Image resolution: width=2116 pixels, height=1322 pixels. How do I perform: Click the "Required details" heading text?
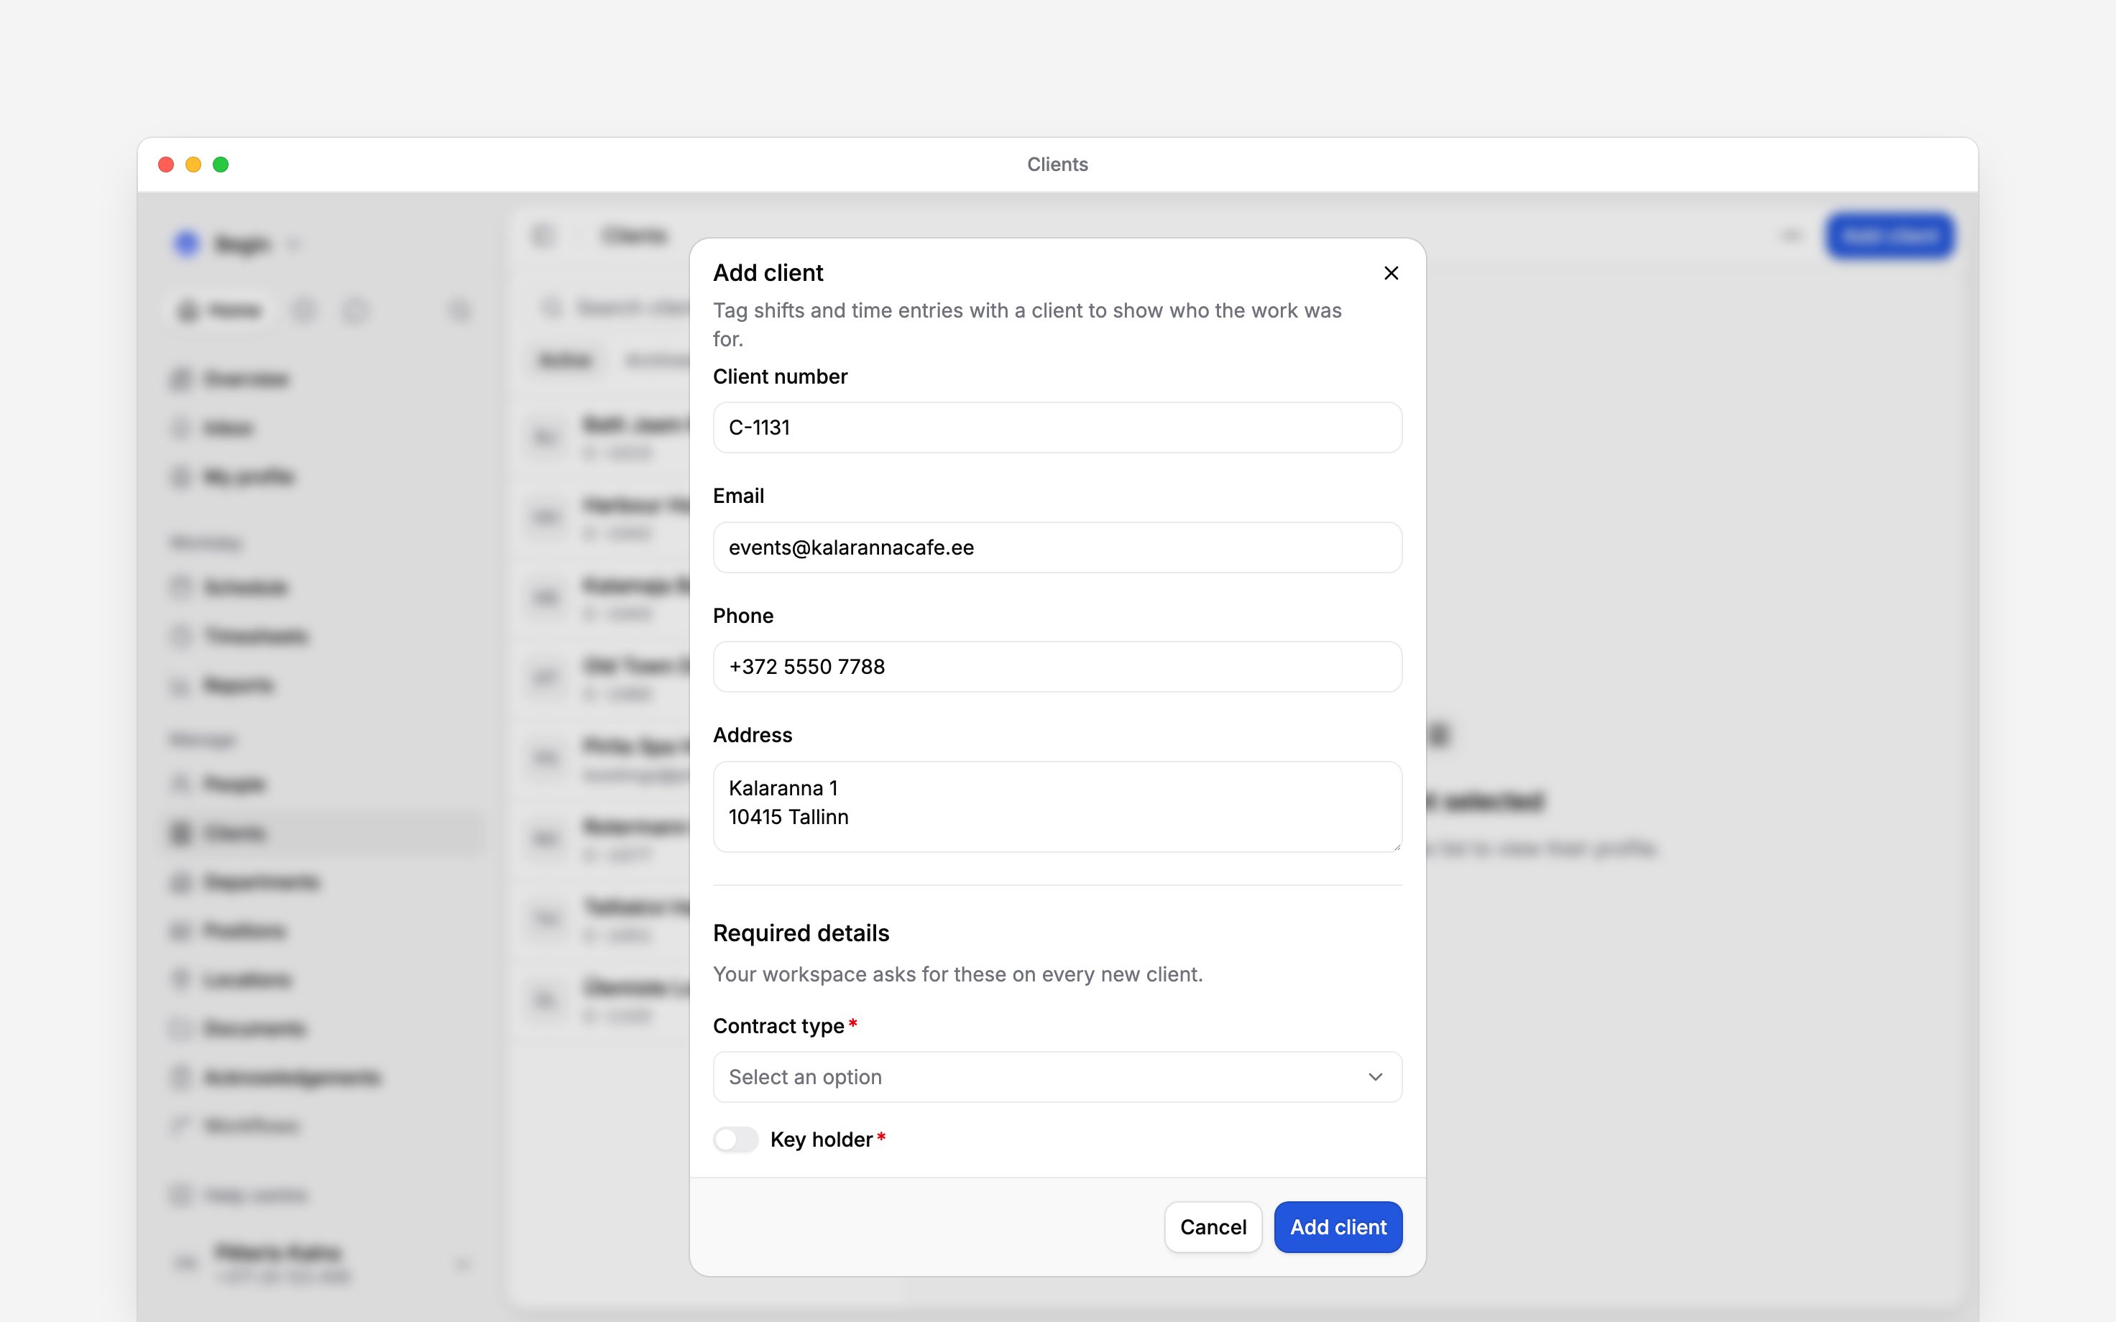[x=801, y=933]
